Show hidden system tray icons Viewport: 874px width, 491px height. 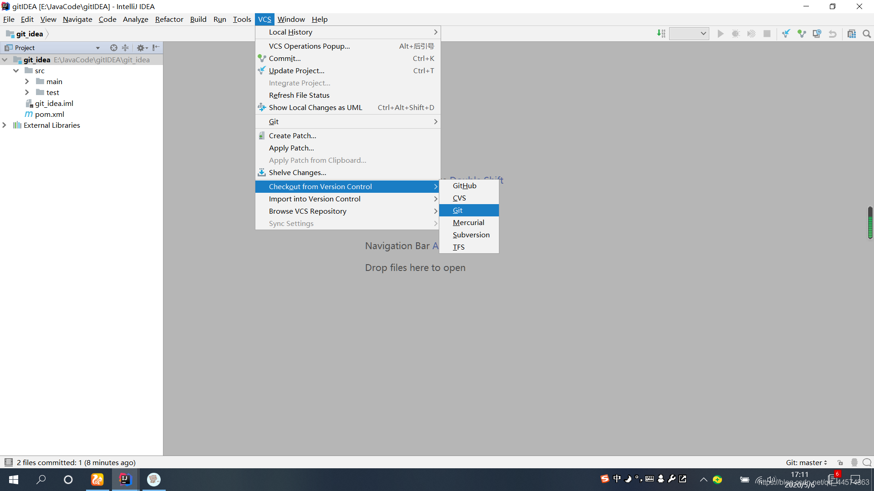(x=703, y=480)
